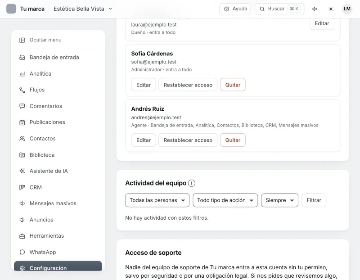Image resolution: width=360 pixels, height=280 pixels.
Task: Click the Mensajes masivos megaphone icon
Action: [22, 203]
